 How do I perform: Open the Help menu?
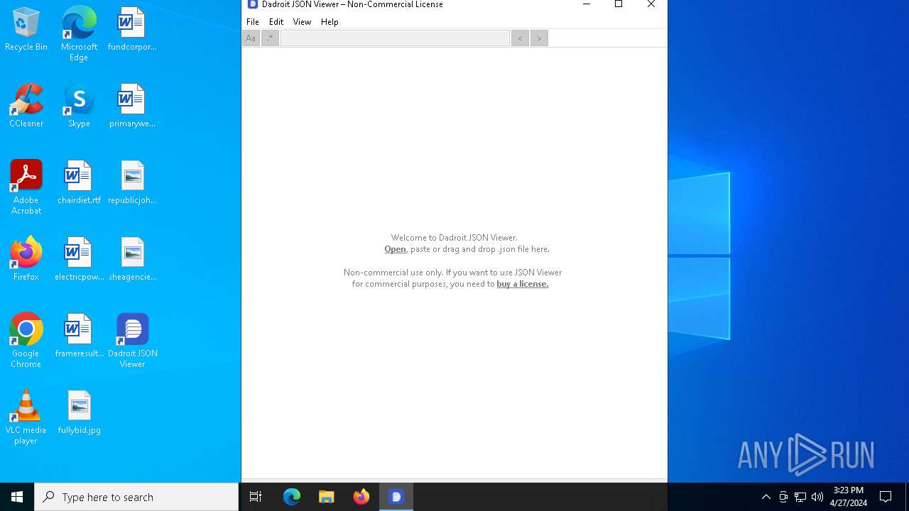click(330, 22)
